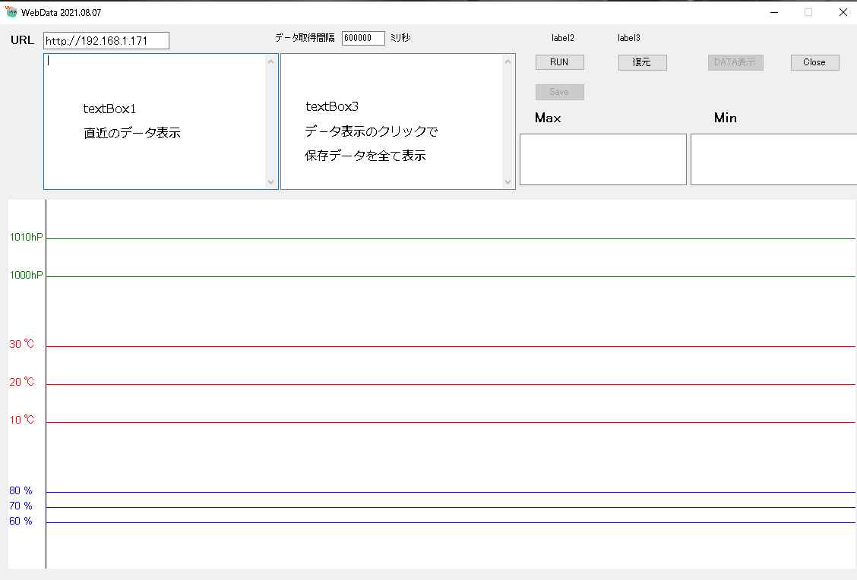Click the 1010hP pressure axis label

tap(26, 237)
